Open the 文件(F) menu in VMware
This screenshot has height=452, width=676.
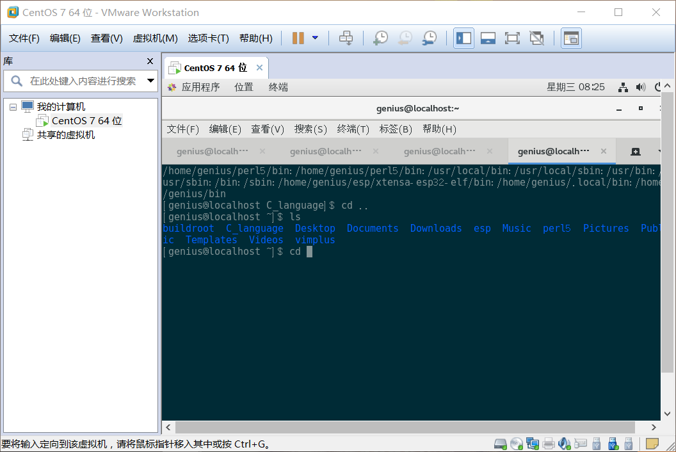pos(24,38)
